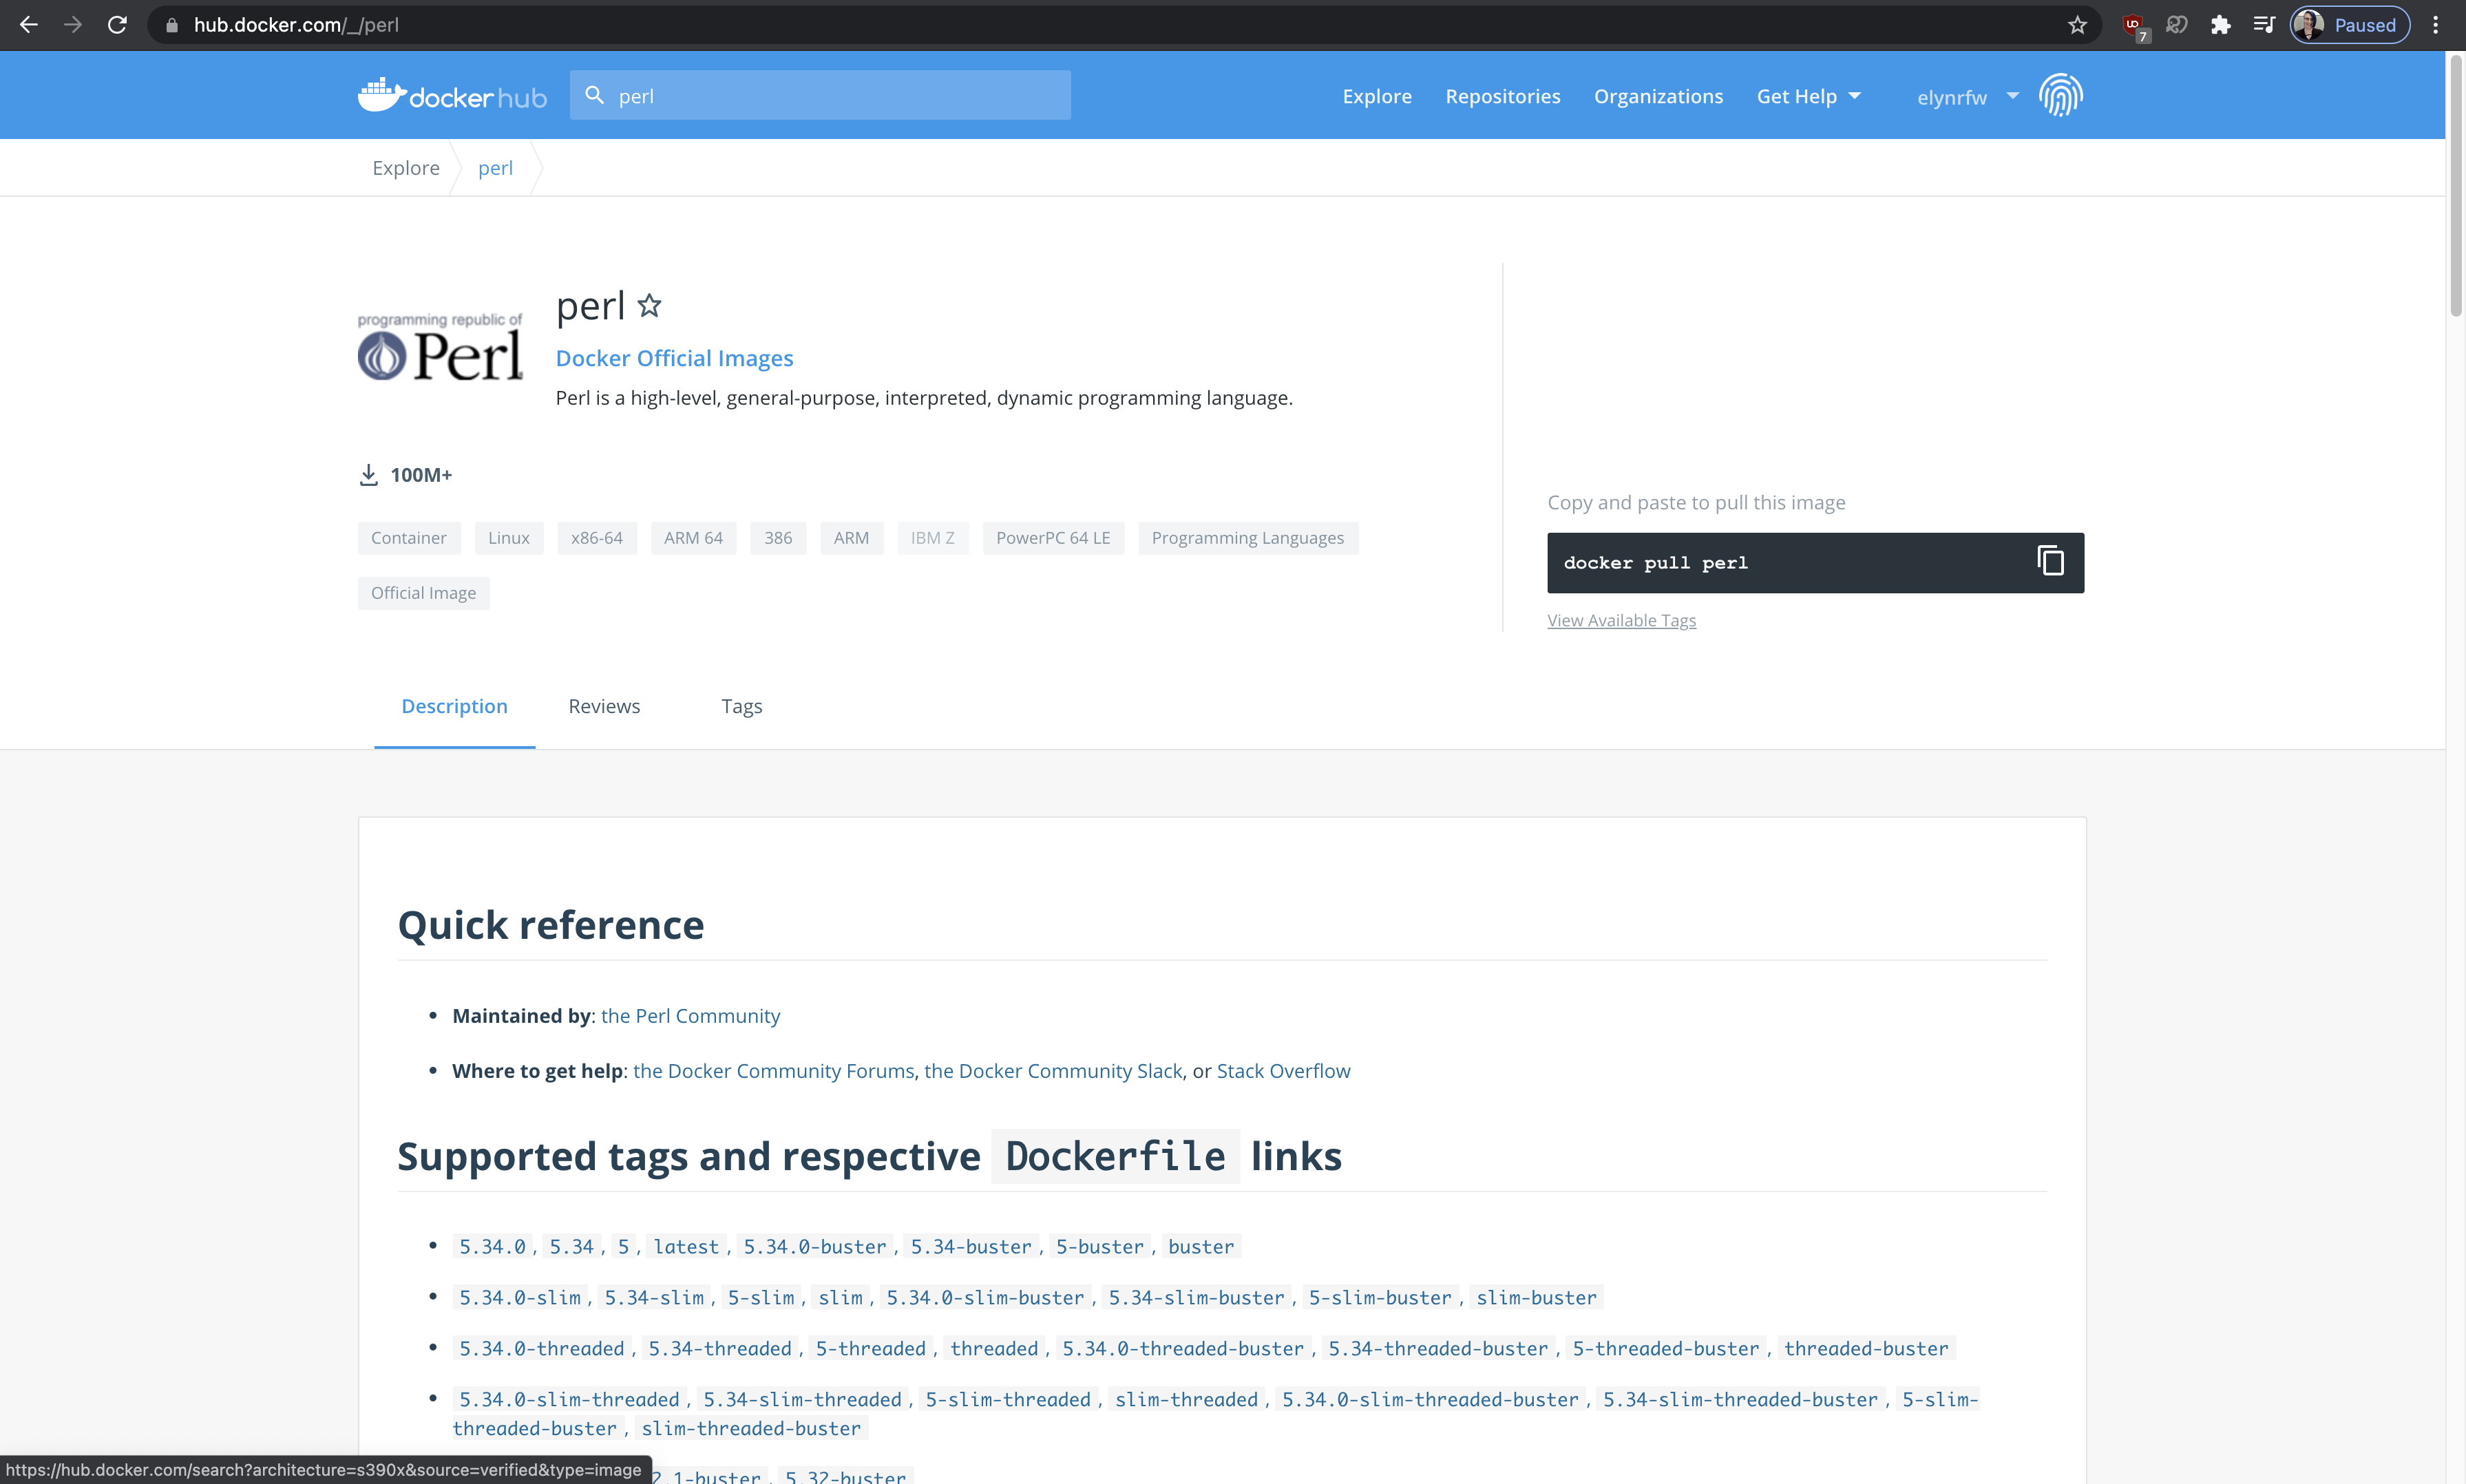
Task: Click the padlock site info icon
Action: click(x=171, y=25)
